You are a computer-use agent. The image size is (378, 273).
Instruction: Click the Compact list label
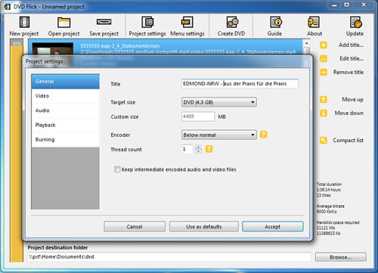349,141
